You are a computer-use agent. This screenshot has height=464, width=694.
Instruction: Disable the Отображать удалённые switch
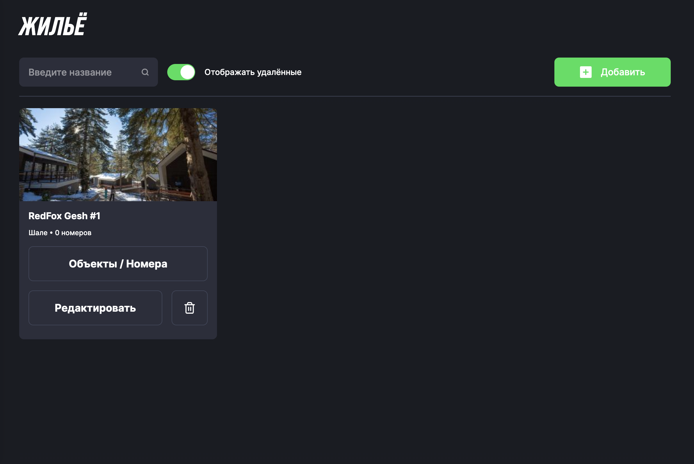[x=181, y=72]
